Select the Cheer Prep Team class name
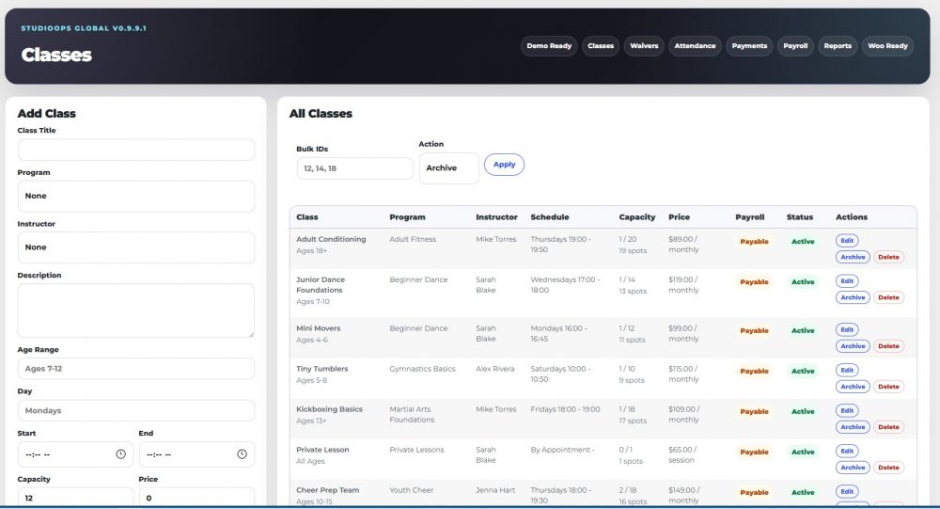Screen dimensions: 940x509 pyautogui.click(x=327, y=490)
